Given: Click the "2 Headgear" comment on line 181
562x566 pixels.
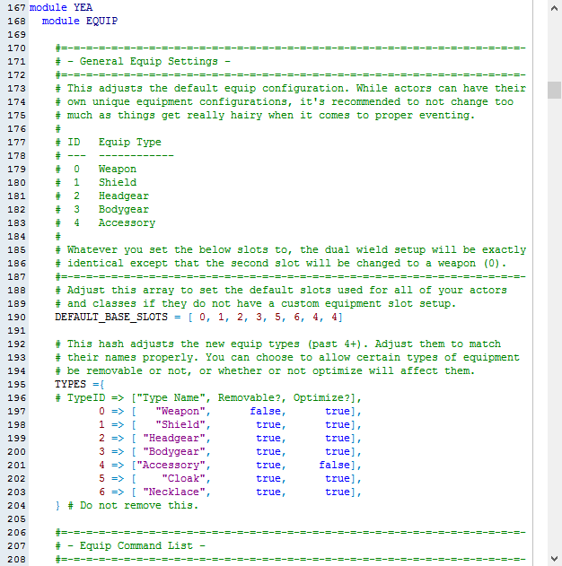Looking at the screenshot, I should pos(101,196).
